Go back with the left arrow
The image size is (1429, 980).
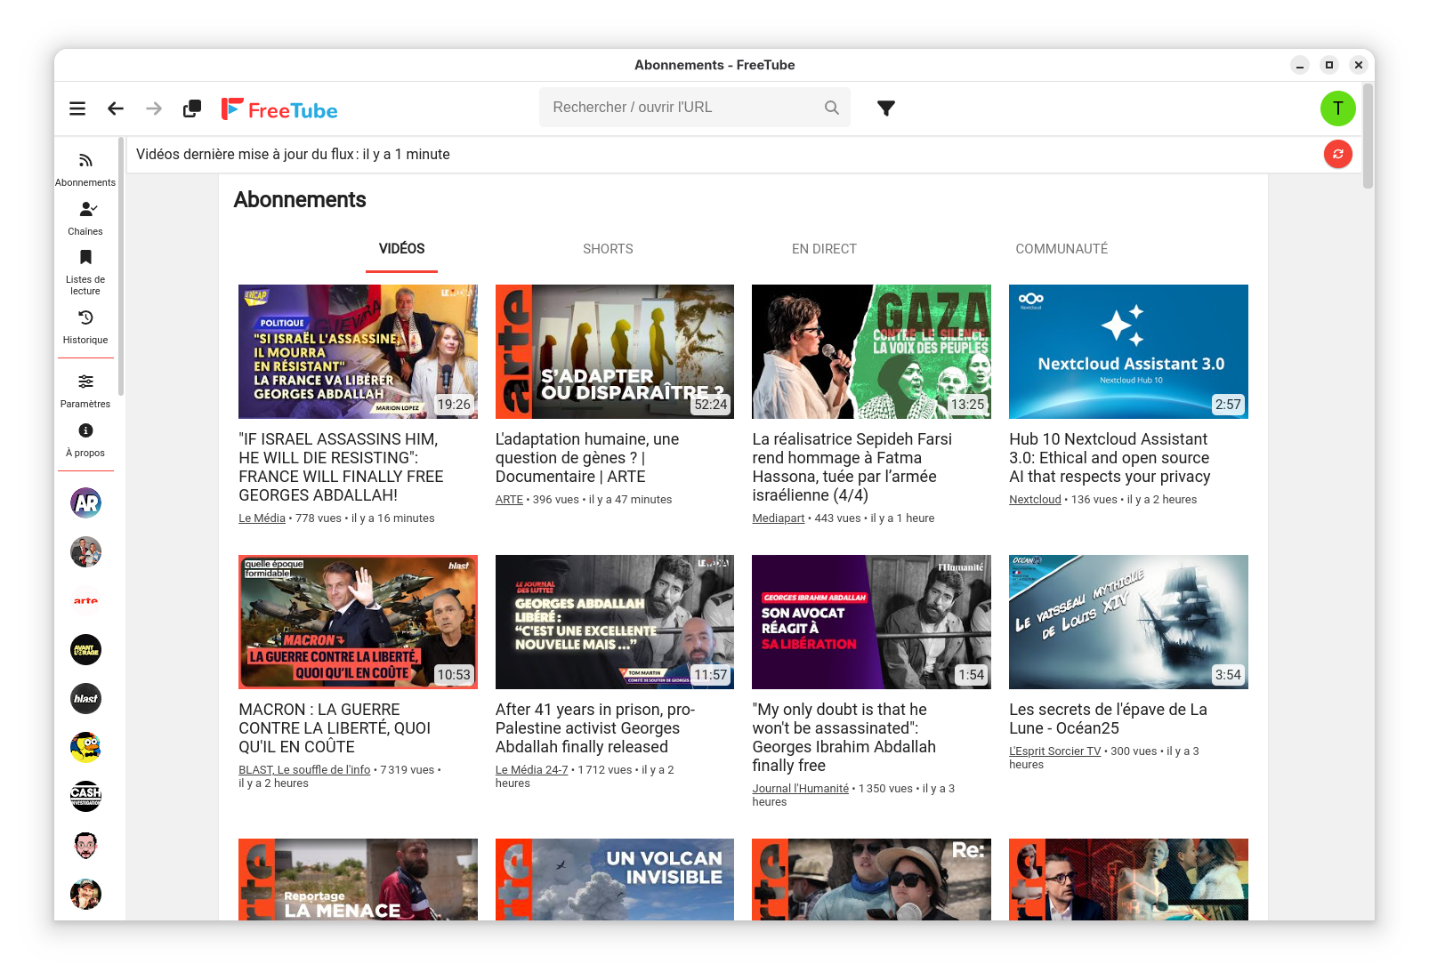click(x=116, y=108)
